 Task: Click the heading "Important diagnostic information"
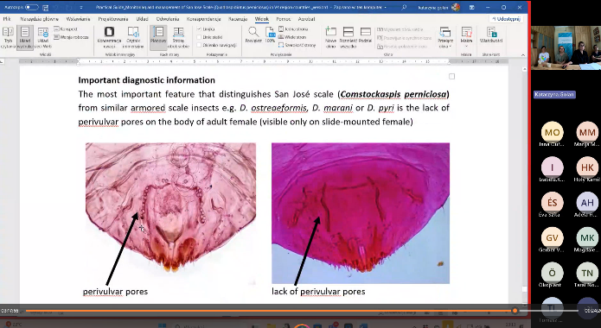coord(146,80)
